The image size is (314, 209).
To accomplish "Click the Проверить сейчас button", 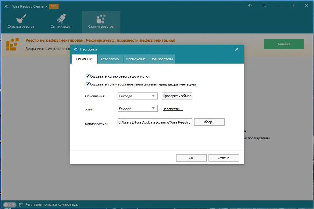I will click(x=177, y=96).
